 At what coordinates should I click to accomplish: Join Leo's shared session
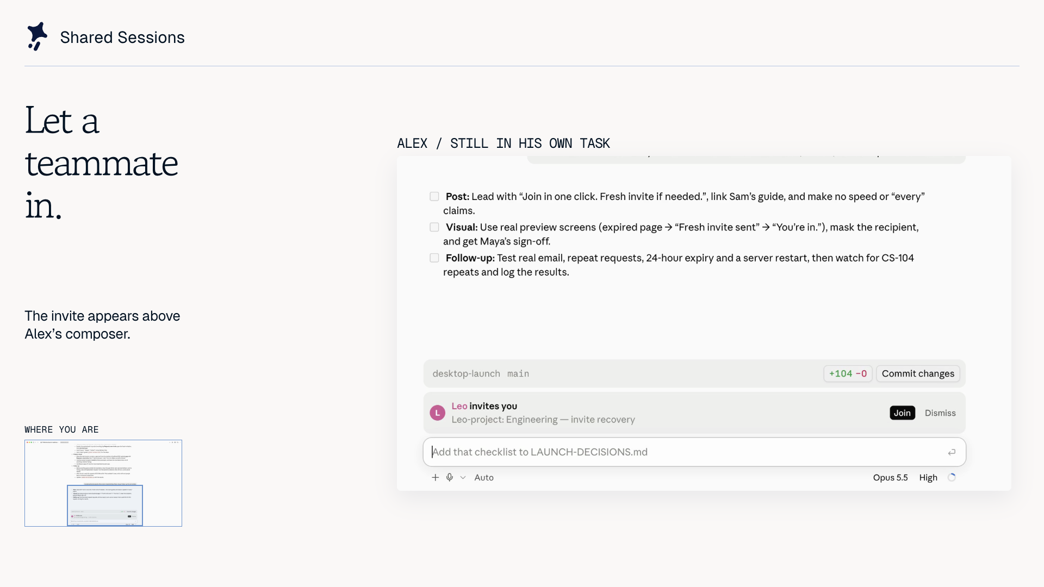tap(902, 413)
